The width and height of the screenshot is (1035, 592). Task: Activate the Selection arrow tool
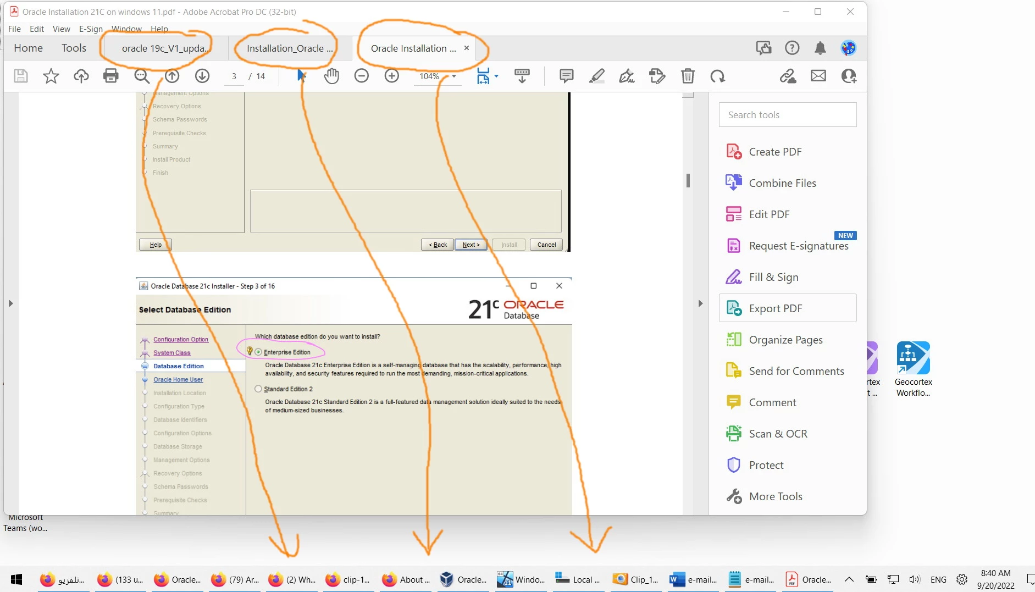click(301, 76)
